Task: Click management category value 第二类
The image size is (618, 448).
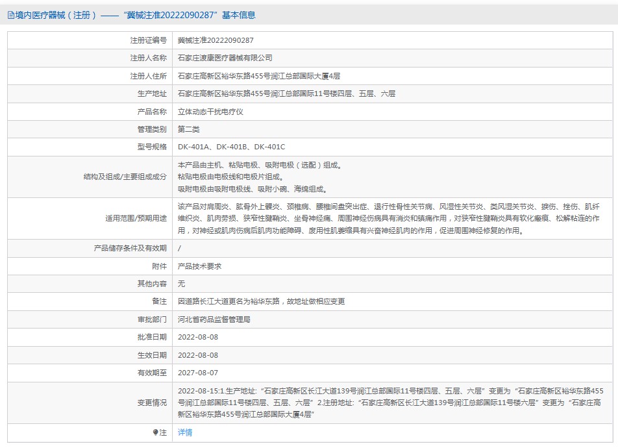Action: point(188,129)
